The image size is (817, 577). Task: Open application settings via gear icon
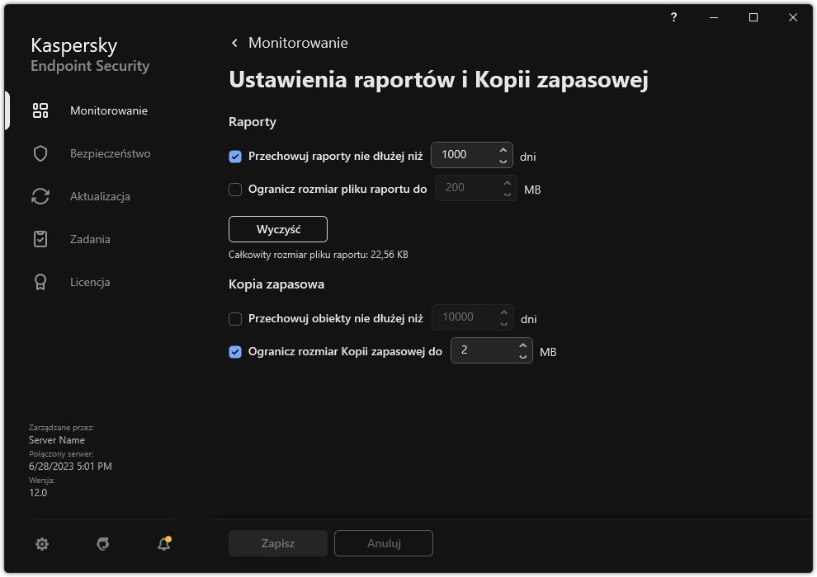(x=41, y=543)
